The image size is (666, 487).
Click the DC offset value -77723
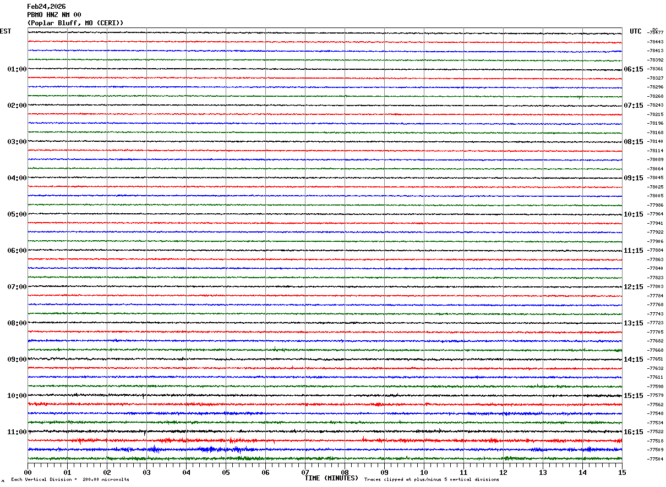[655, 323]
